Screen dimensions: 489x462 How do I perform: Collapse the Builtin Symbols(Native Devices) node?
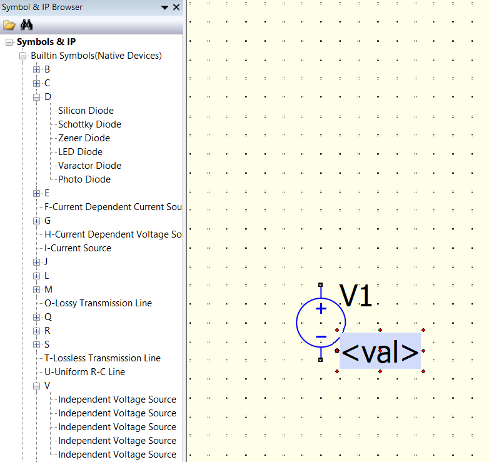[x=23, y=56]
